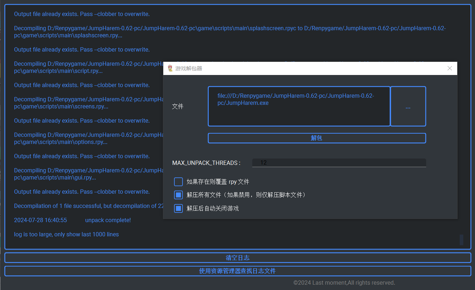Click 'unpack complete!' log text
The height and width of the screenshot is (290, 475).
pyautogui.click(x=108, y=220)
